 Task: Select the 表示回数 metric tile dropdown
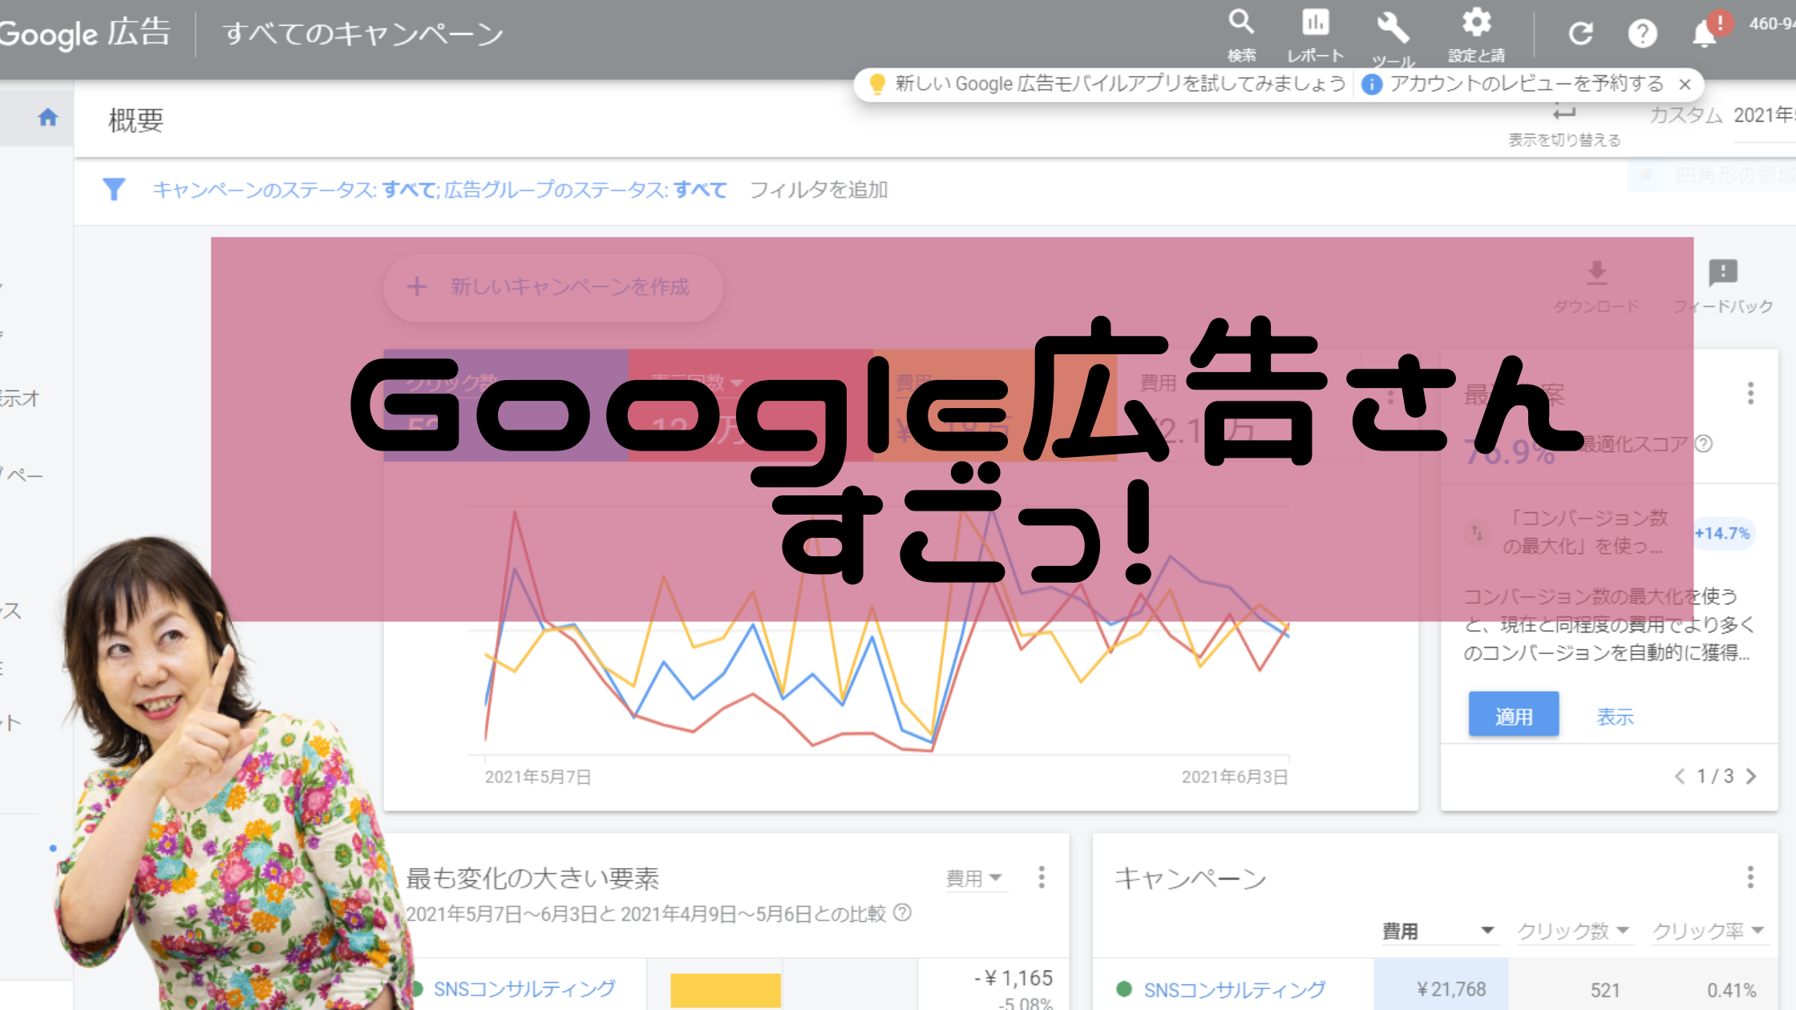coord(750,405)
